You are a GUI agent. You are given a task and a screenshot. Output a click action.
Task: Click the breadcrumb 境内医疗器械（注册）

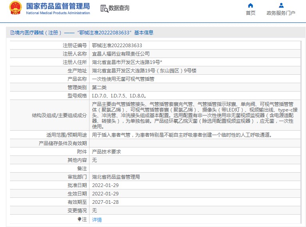point(38,33)
